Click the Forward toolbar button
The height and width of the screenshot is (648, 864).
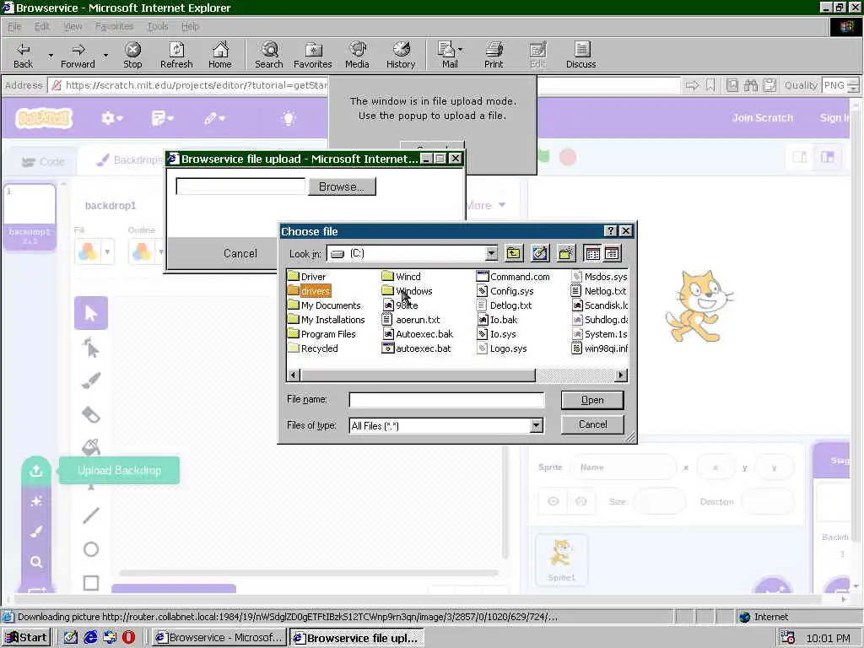[x=78, y=55]
